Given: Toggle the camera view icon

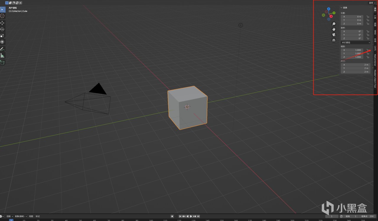Looking at the screenshot, I should [x=334, y=35].
